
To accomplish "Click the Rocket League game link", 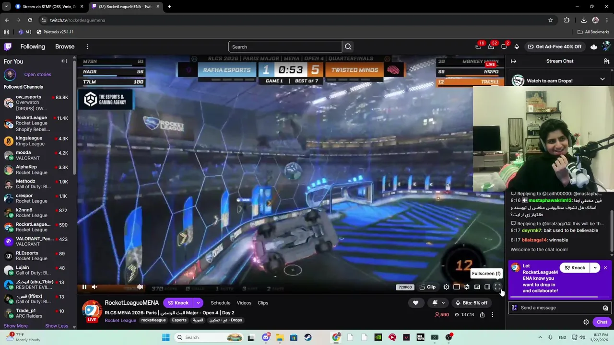I will click(x=120, y=320).
